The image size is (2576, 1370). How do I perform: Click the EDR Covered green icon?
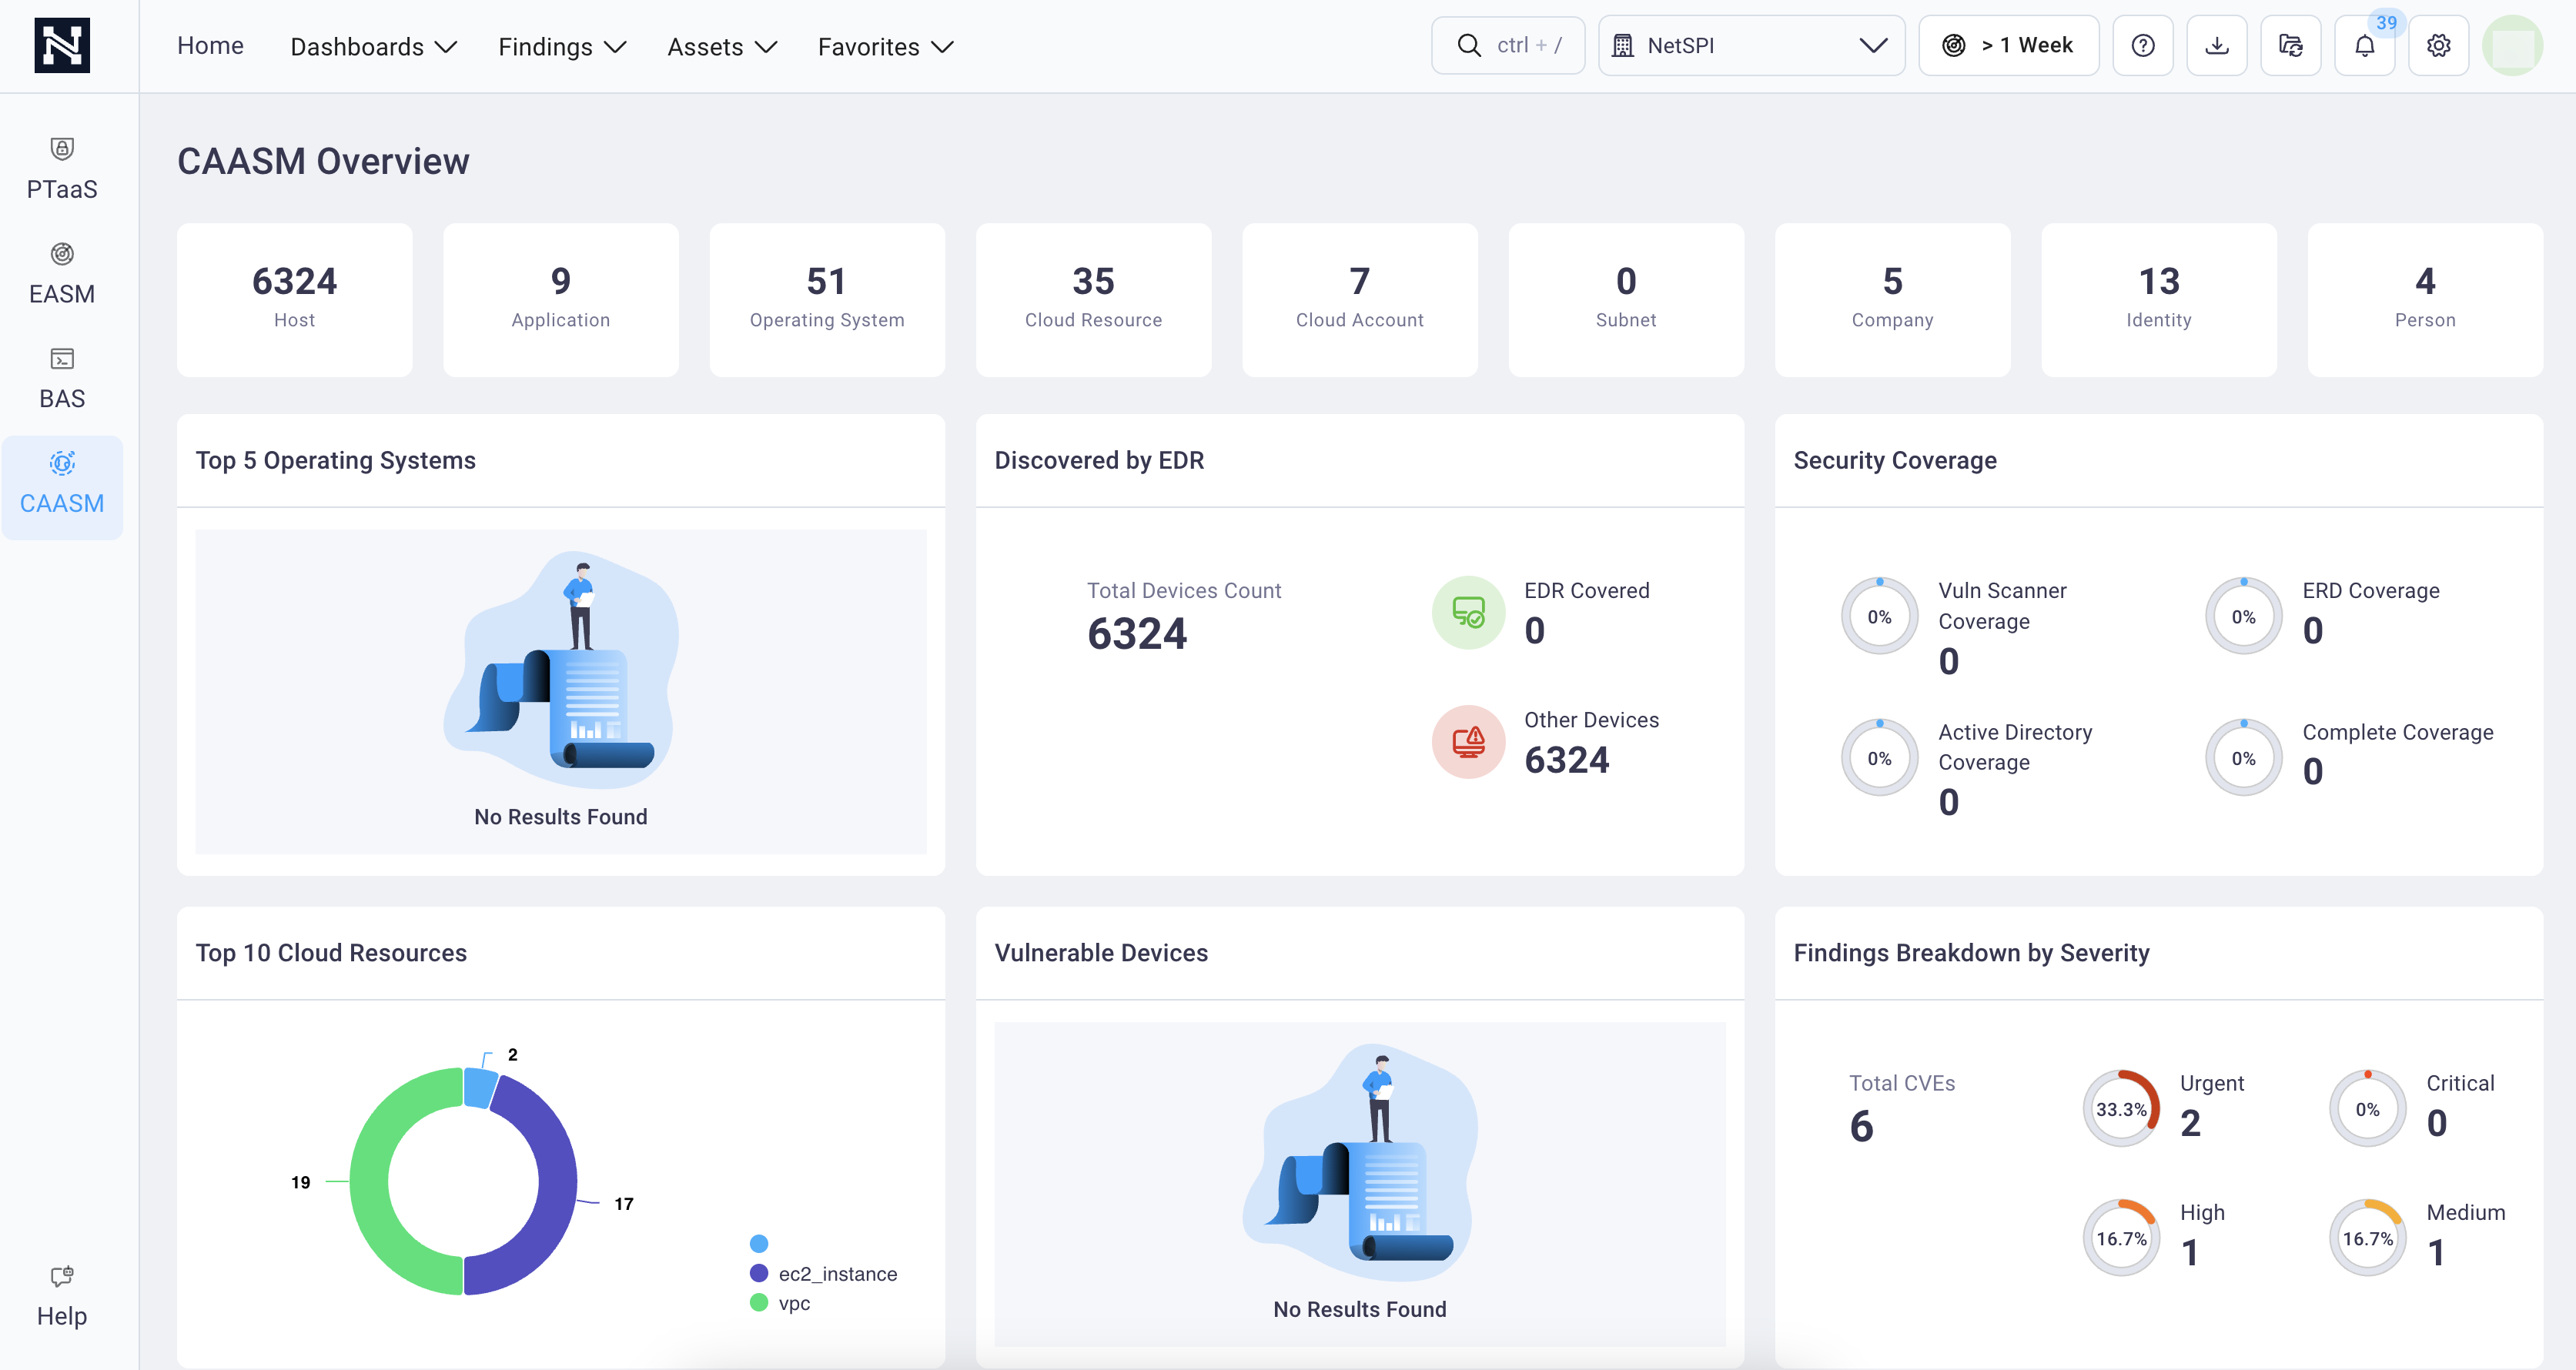click(x=1468, y=612)
